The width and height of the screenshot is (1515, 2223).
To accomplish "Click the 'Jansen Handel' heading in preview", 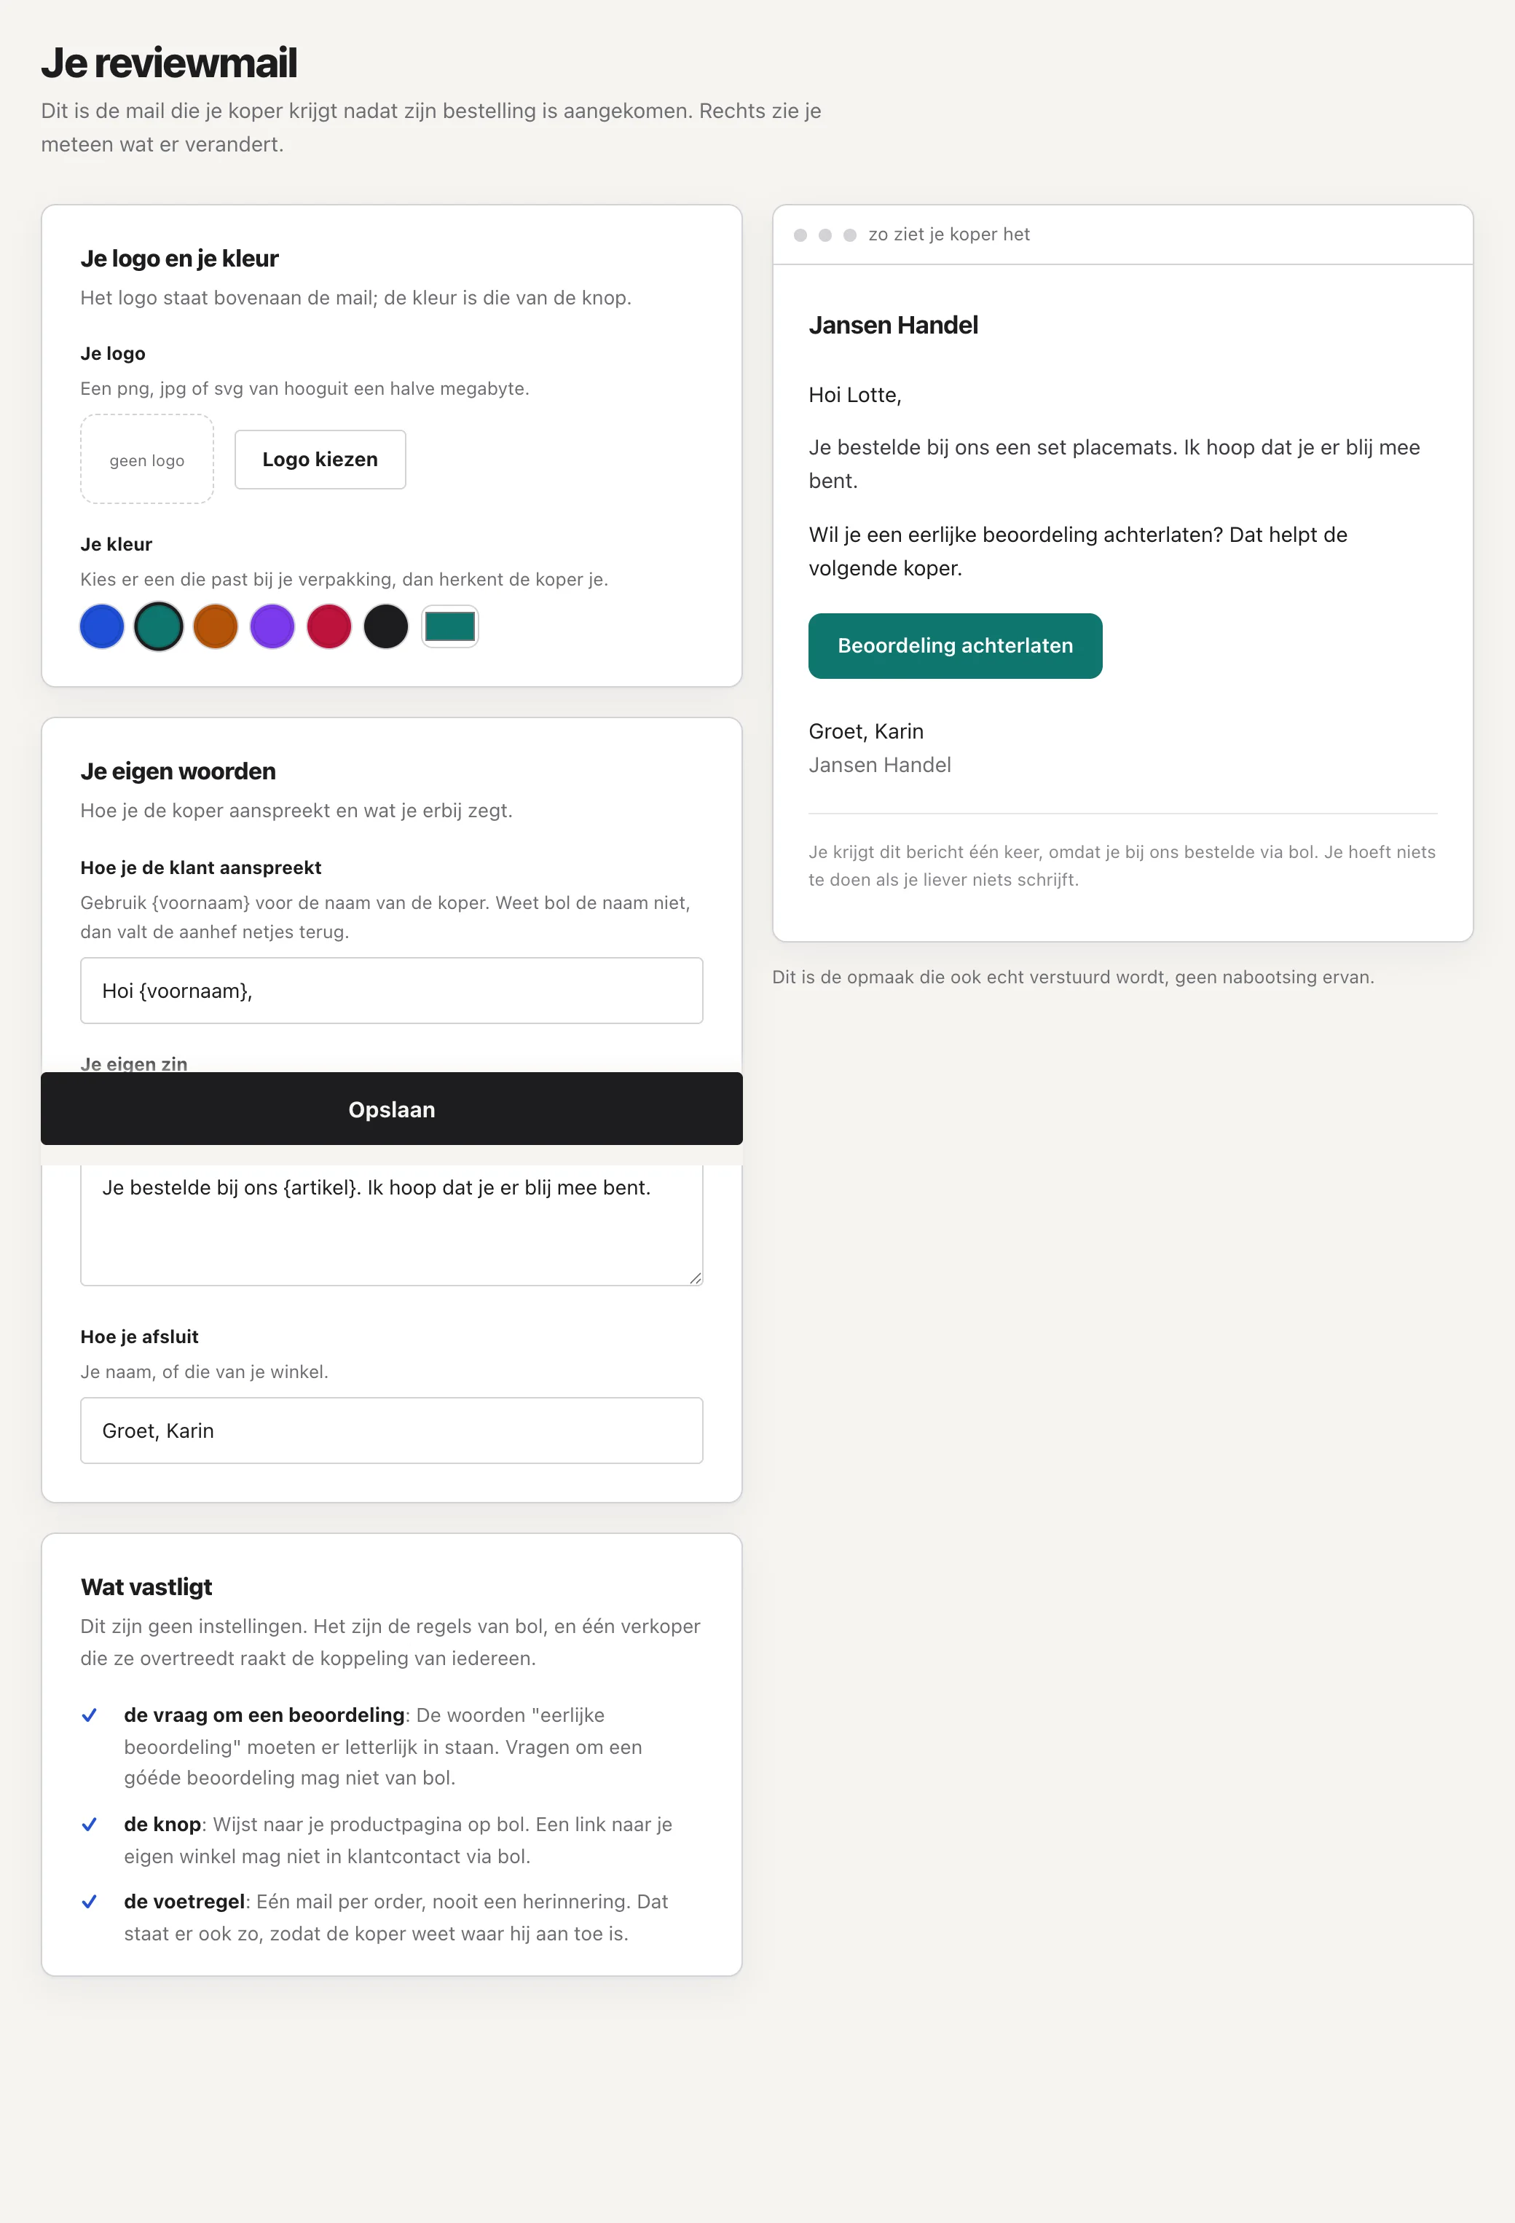I will coord(893,326).
